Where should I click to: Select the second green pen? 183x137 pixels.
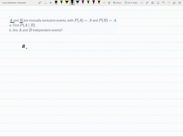click(x=88, y=2)
